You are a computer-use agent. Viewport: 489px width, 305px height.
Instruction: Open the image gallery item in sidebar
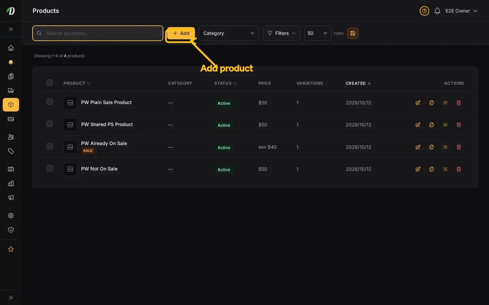11,119
